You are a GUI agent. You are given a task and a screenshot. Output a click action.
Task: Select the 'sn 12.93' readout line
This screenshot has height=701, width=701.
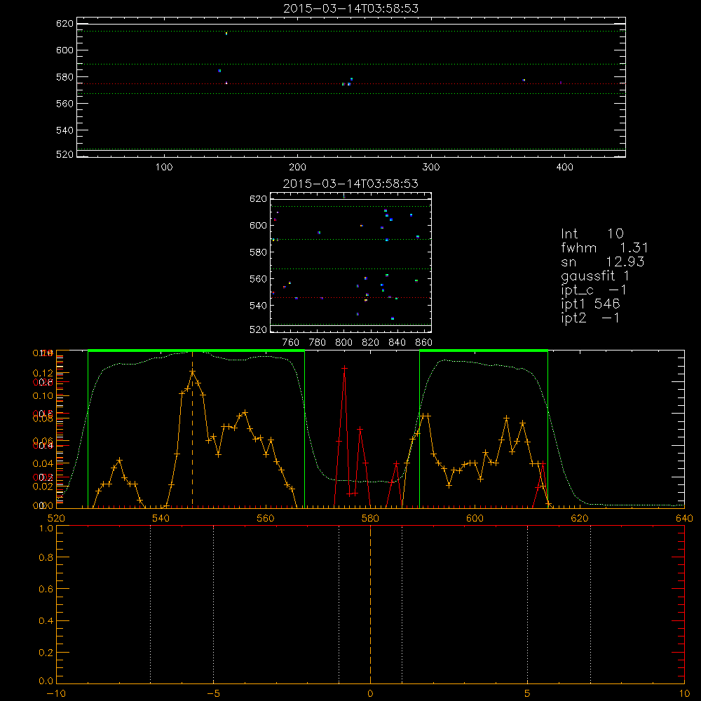603,261
